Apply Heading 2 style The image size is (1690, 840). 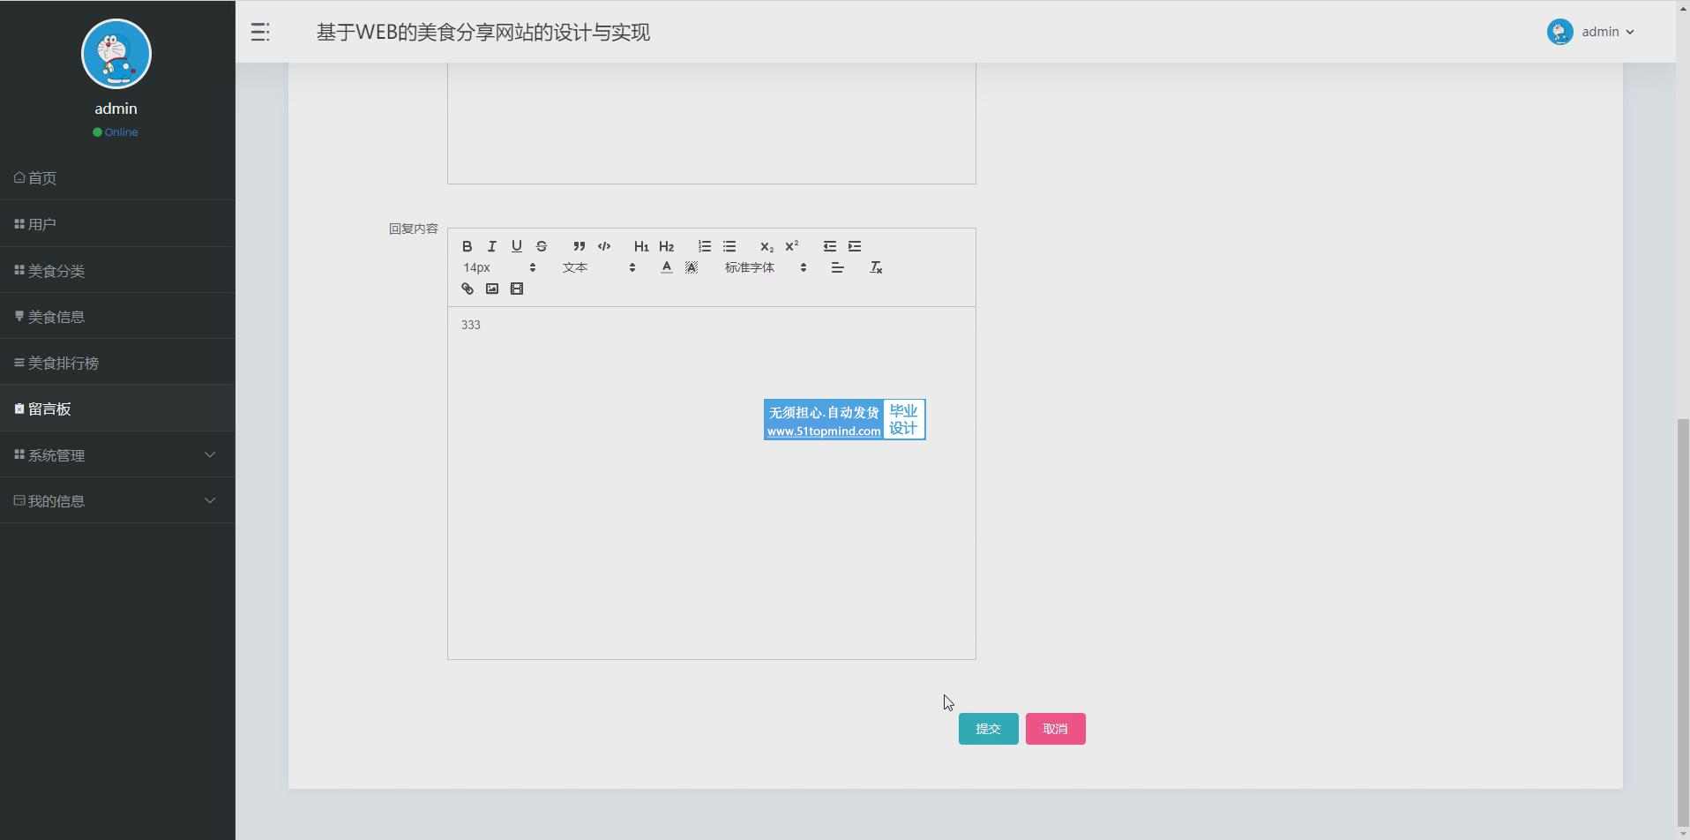point(667,246)
